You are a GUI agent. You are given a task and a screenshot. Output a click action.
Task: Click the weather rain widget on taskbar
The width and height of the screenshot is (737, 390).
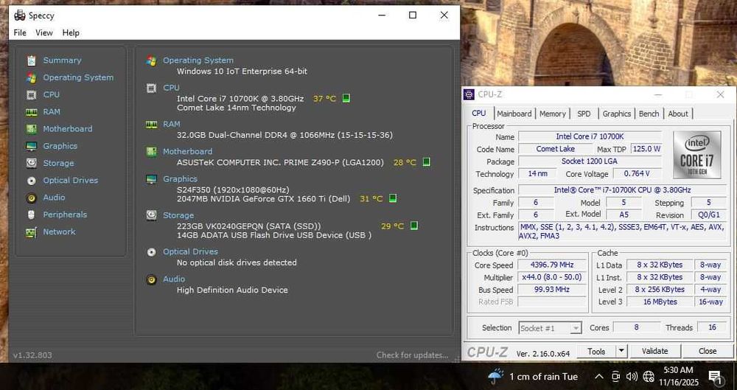pos(533,376)
